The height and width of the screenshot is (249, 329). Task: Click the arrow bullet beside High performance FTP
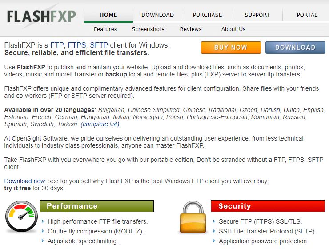(x=42, y=221)
